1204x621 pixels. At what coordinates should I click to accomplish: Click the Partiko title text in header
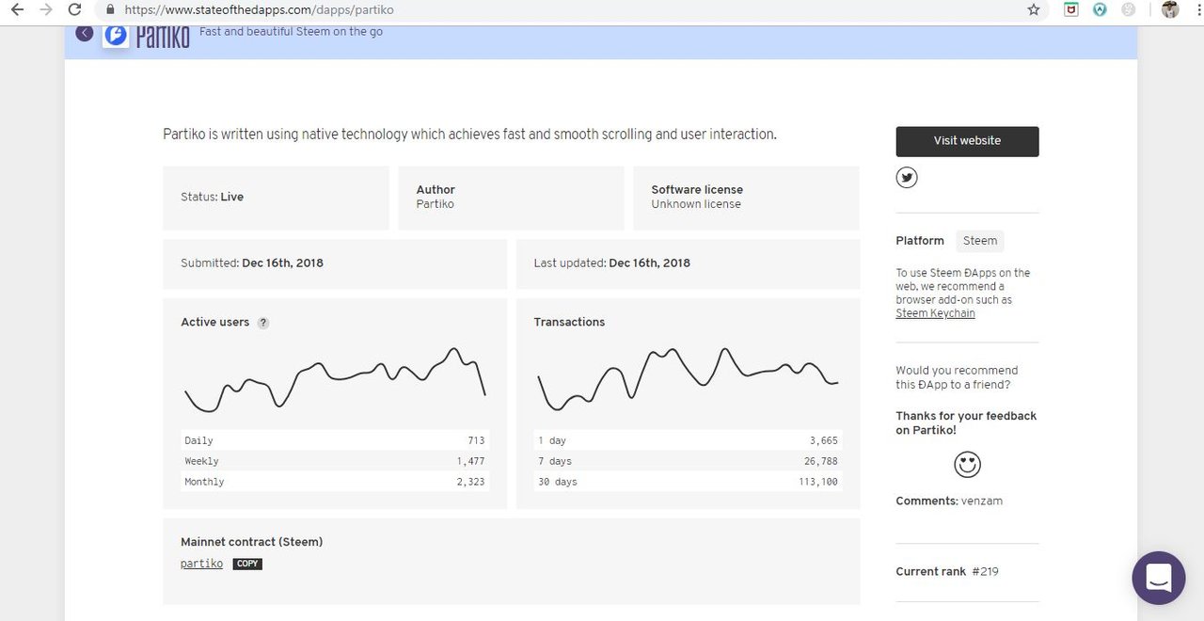click(x=163, y=37)
